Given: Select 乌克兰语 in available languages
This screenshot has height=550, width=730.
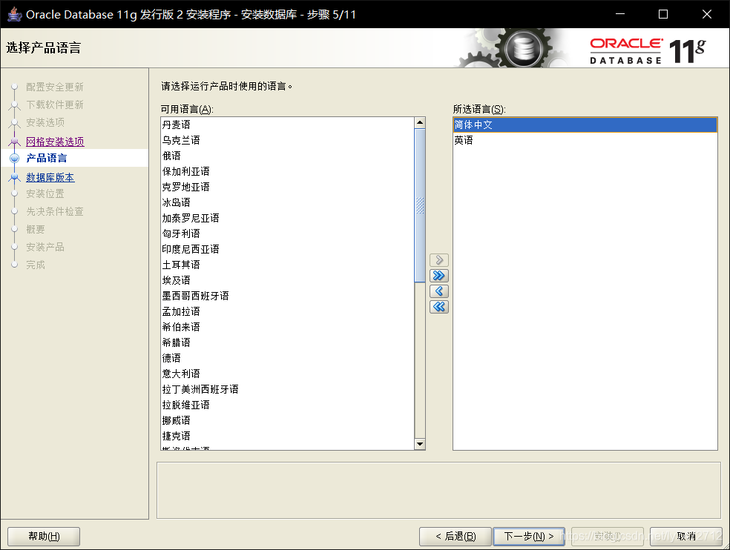Looking at the screenshot, I should (x=287, y=140).
